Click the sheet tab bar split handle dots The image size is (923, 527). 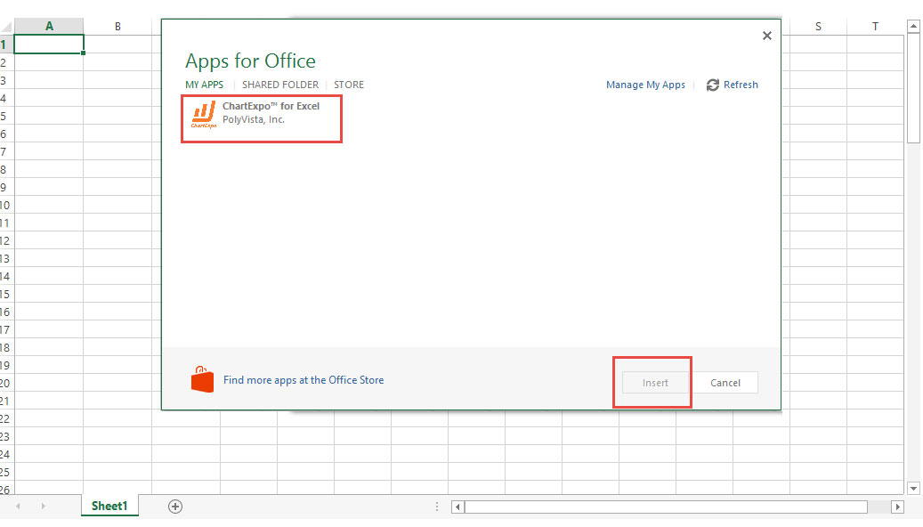[x=437, y=507]
